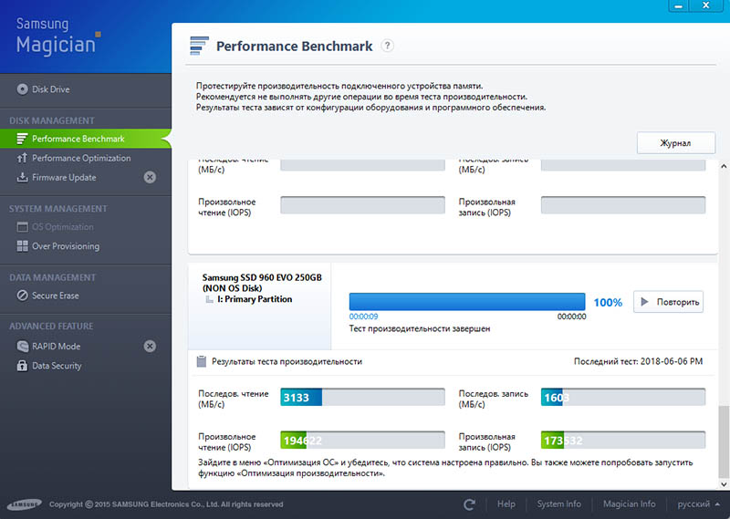The width and height of the screenshot is (730, 519).
Task: Click the Secure Erase circle icon
Action: click(x=22, y=296)
